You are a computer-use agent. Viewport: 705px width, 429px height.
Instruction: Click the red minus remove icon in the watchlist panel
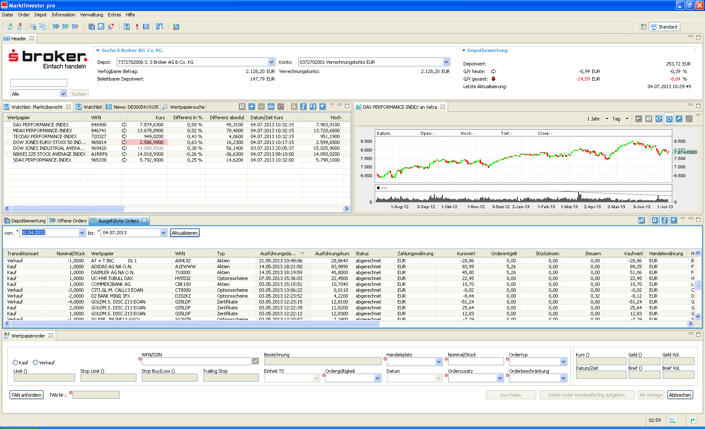click(281, 107)
